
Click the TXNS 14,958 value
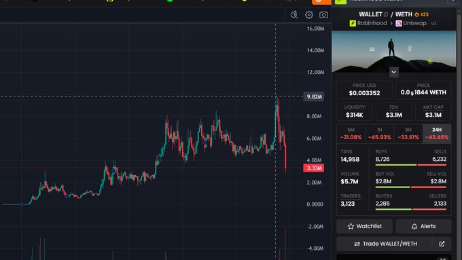tap(350, 160)
